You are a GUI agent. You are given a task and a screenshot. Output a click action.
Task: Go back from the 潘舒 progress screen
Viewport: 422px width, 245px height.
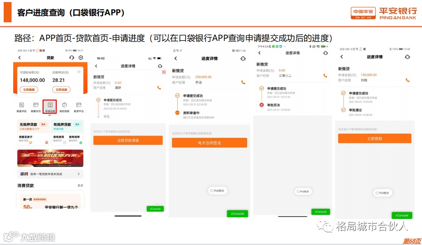pos(96,66)
